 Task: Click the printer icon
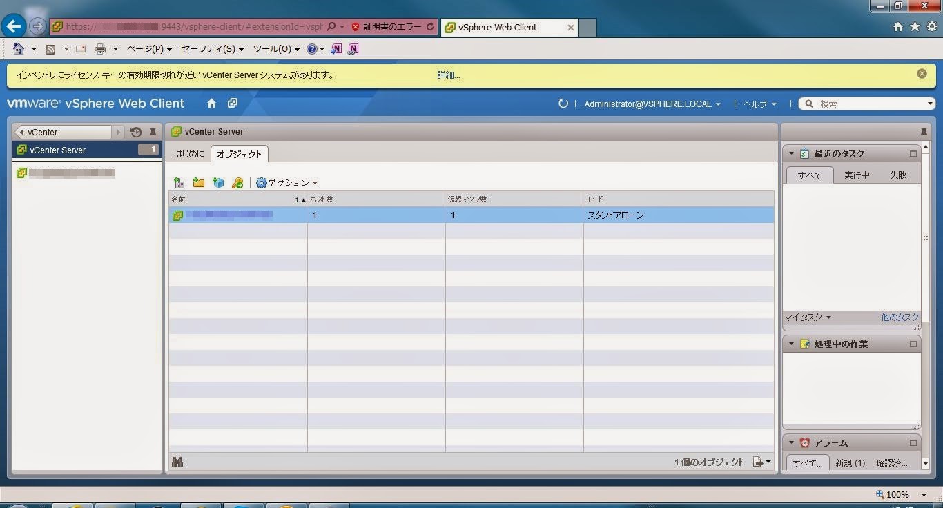tap(100, 49)
